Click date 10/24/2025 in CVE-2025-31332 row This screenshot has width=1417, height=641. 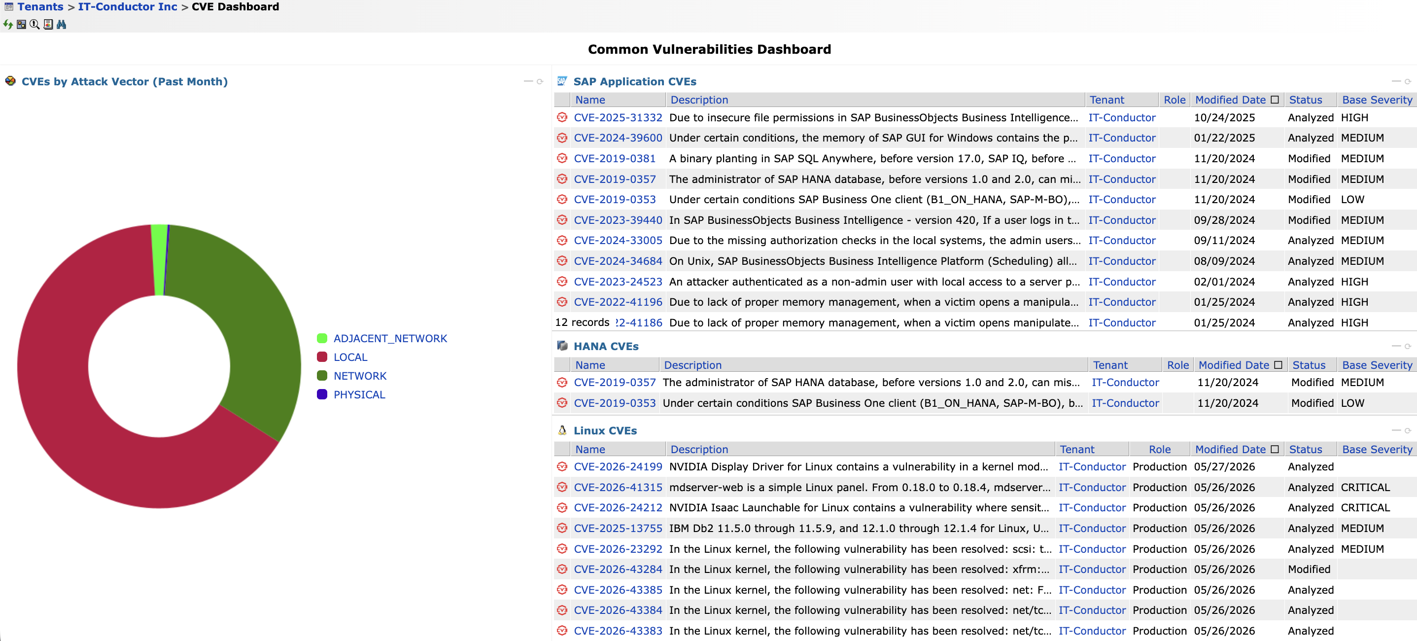[x=1224, y=117]
